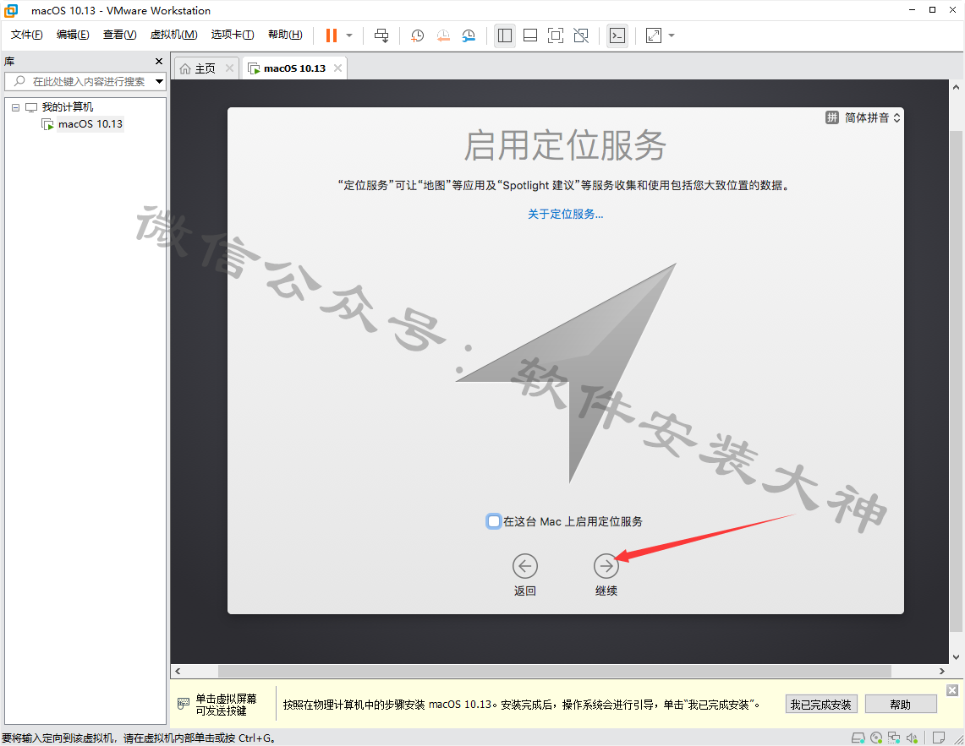
Task: Take a snapshot of this virtual machine
Action: click(417, 35)
